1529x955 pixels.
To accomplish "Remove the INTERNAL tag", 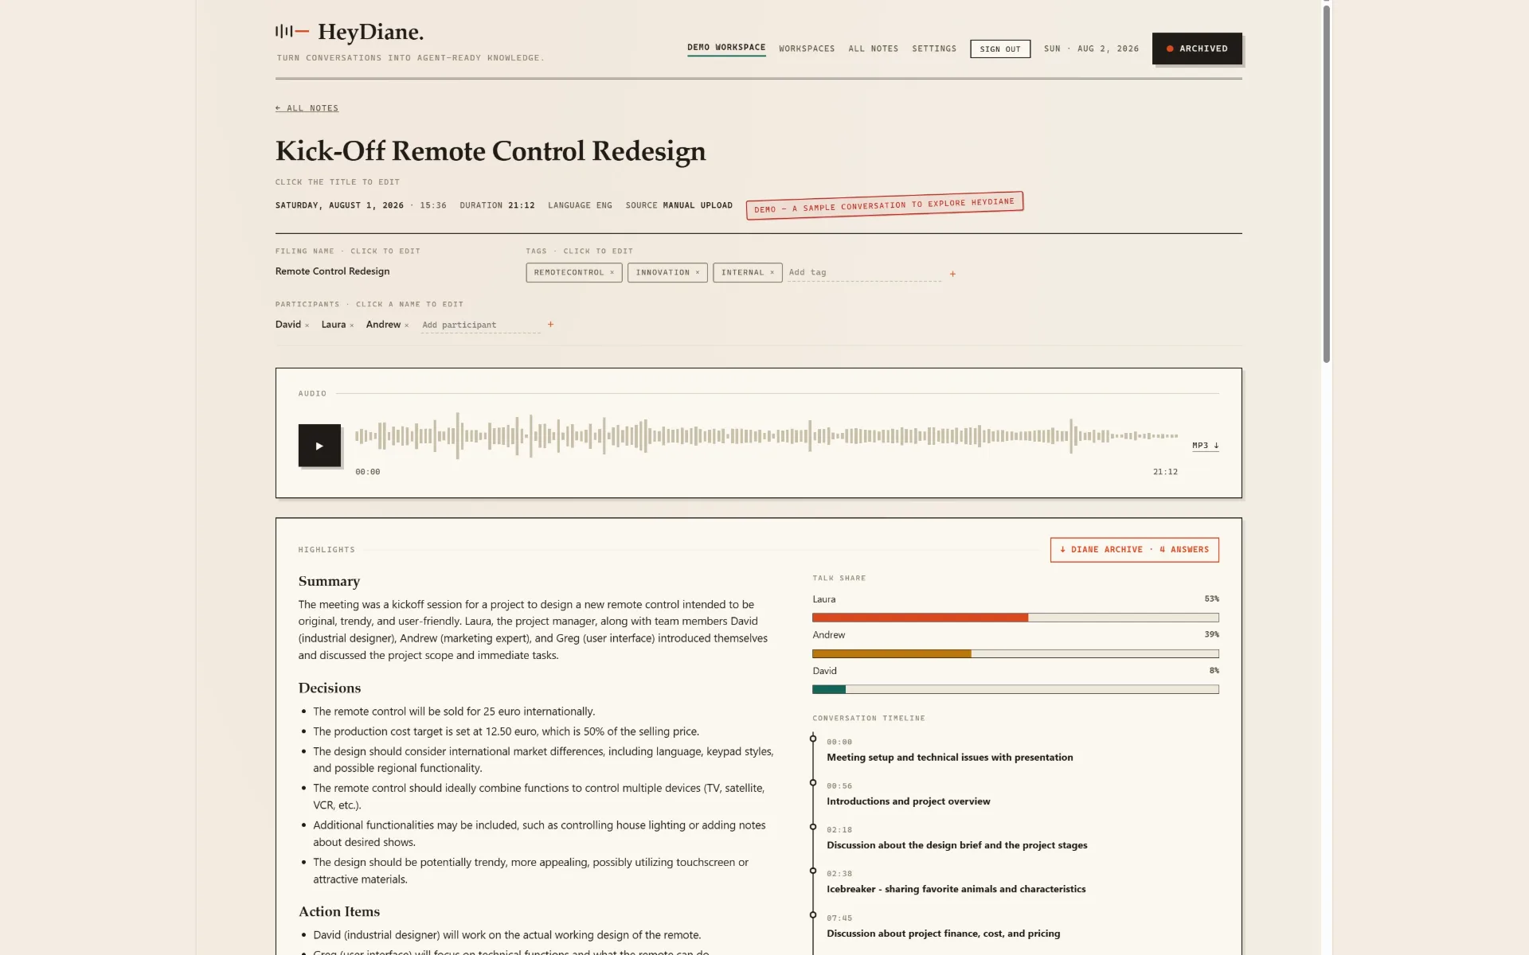I will (x=772, y=272).
